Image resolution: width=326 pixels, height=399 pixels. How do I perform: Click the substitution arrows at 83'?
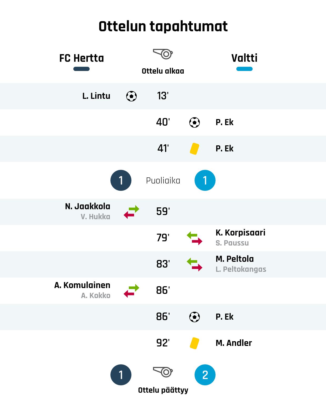(195, 264)
